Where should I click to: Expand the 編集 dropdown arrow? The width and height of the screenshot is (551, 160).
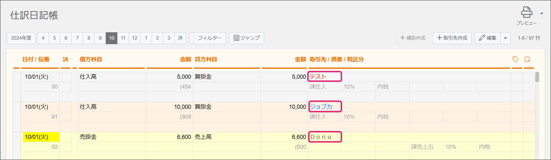click(506, 38)
